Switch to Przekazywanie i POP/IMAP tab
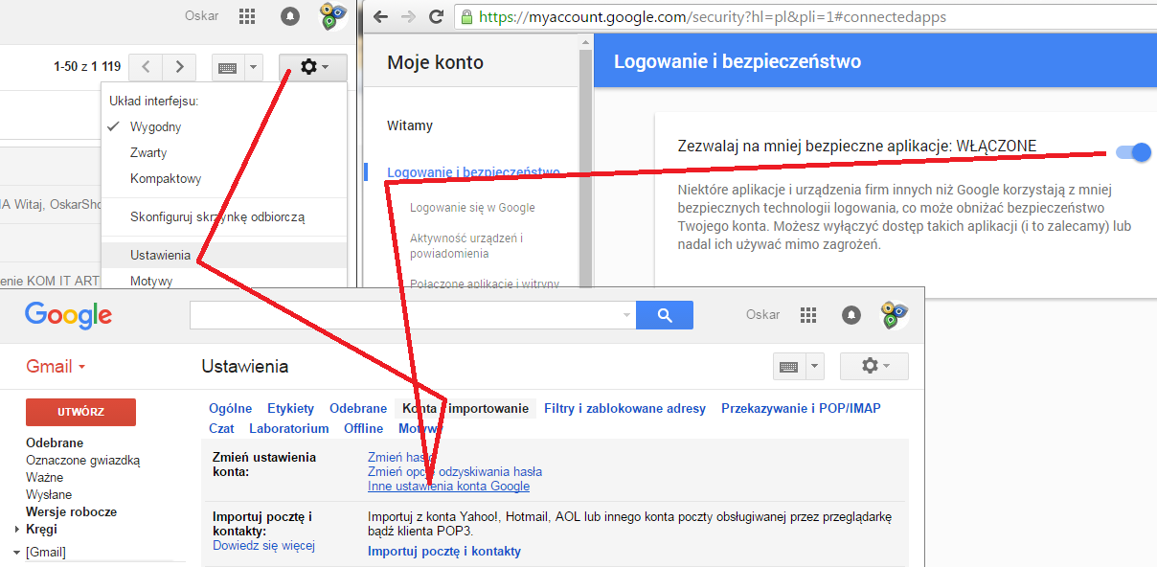The image size is (1157, 567). tap(801, 408)
